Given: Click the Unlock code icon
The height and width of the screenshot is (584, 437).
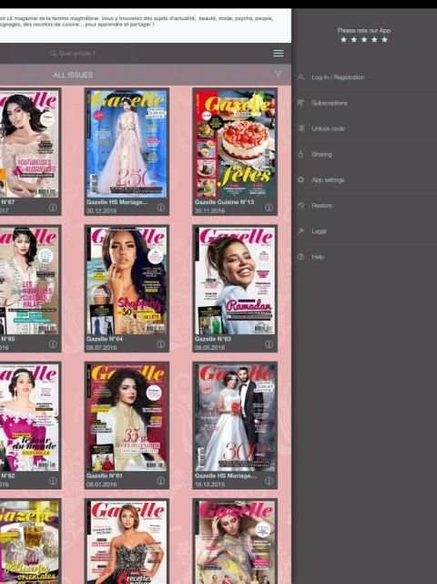Looking at the screenshot, I should point(301,128).
